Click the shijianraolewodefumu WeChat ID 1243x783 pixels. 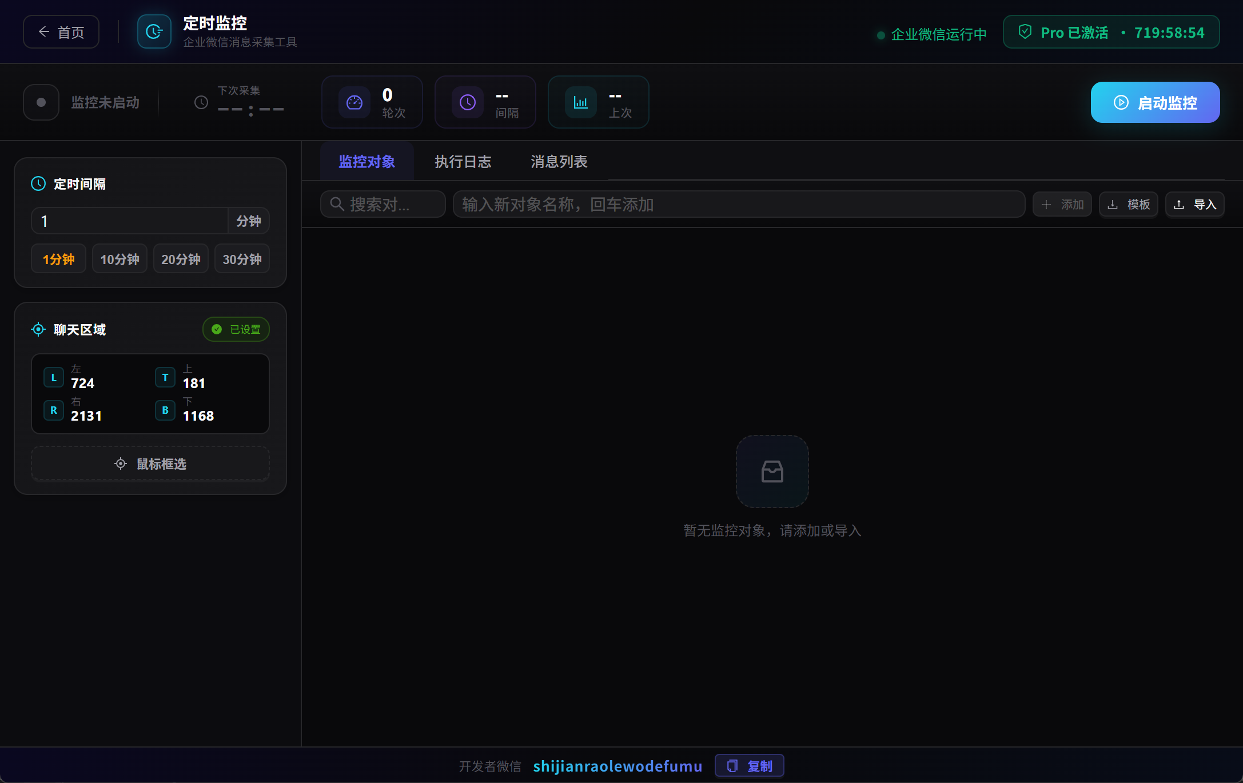point(617,766)
